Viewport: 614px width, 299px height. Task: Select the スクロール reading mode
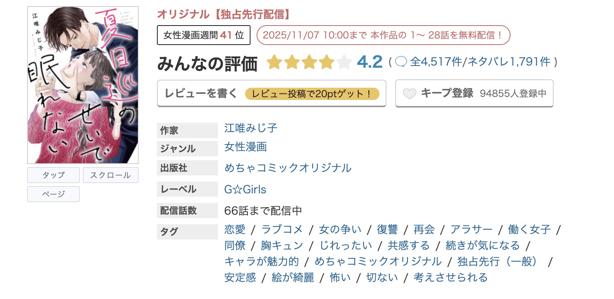click(x=110, y=175)
